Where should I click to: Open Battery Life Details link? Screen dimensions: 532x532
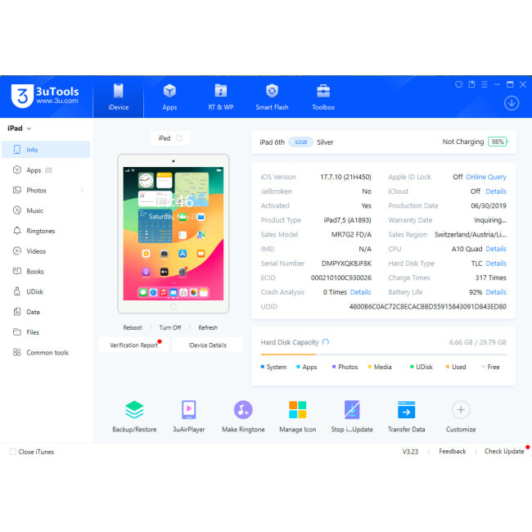[496, 292]
